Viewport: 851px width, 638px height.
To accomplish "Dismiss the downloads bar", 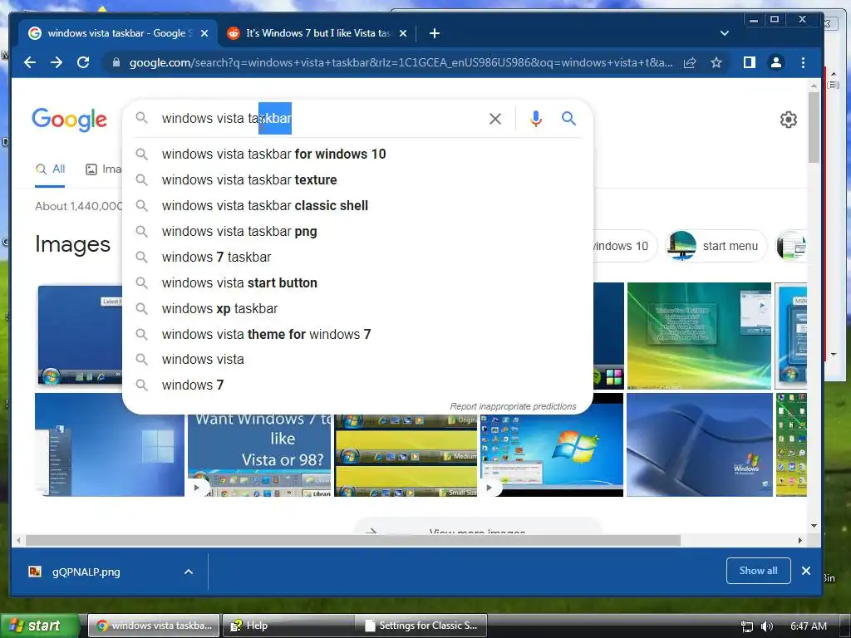I will (806, 571).
